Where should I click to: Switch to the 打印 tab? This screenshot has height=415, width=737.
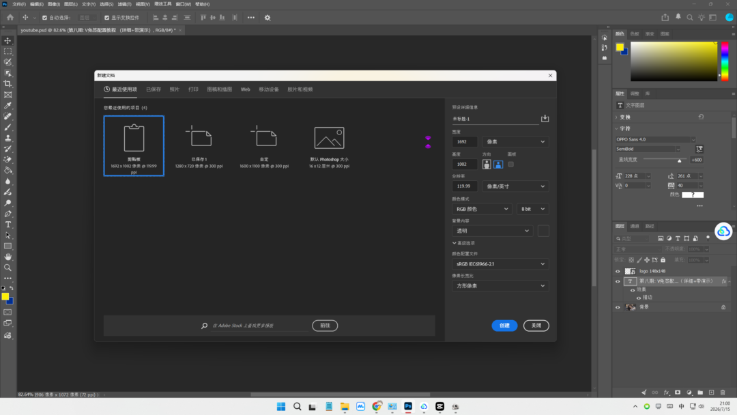pos(193,89)
